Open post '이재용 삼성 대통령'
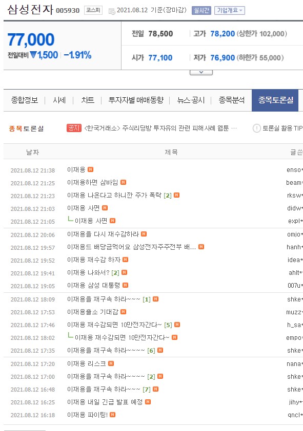Viewport: 303px width, 431px height. tap(94, 285)
